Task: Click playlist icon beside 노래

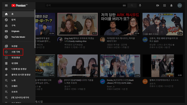Action: (6, 81)
